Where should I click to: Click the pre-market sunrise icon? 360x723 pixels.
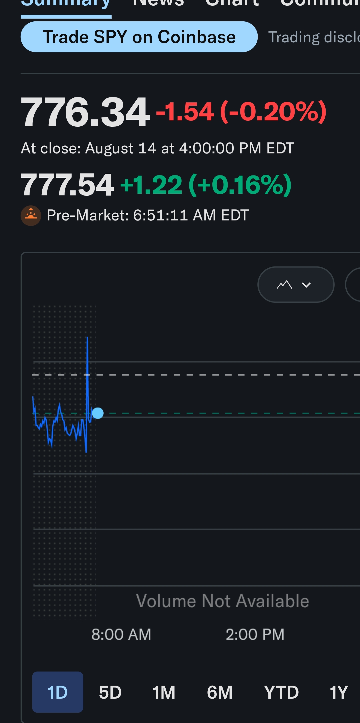pyautogui.click(x=31, y=215)
